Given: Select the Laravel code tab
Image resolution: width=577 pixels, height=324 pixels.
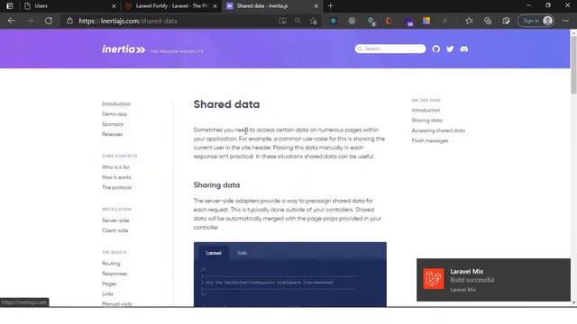Looking at the screenshot, I should 214,253.
